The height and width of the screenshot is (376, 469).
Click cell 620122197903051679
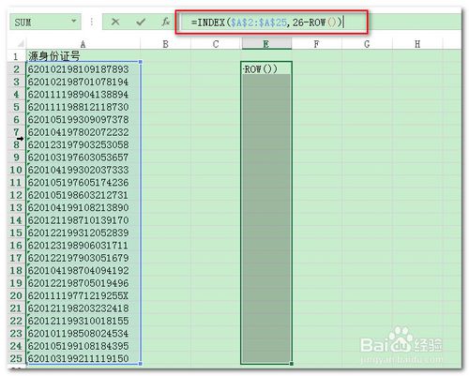coord(83,258)
